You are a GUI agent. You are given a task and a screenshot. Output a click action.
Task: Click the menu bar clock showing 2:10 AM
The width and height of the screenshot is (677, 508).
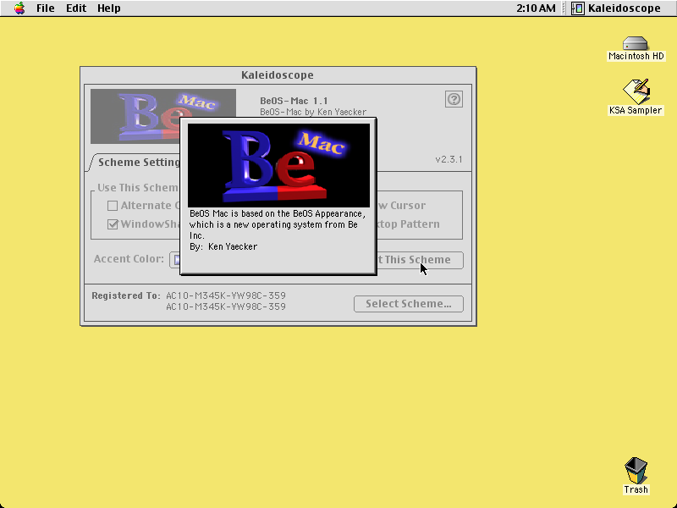point(536,8)
